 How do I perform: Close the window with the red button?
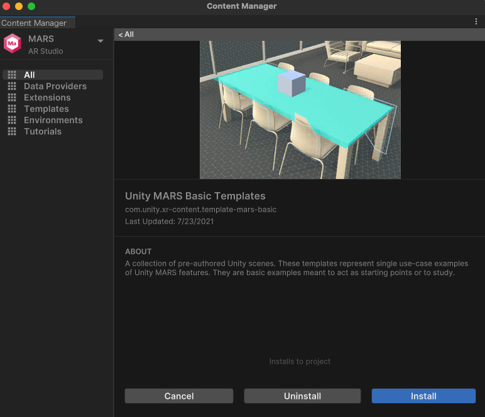(x=6, y=6)
